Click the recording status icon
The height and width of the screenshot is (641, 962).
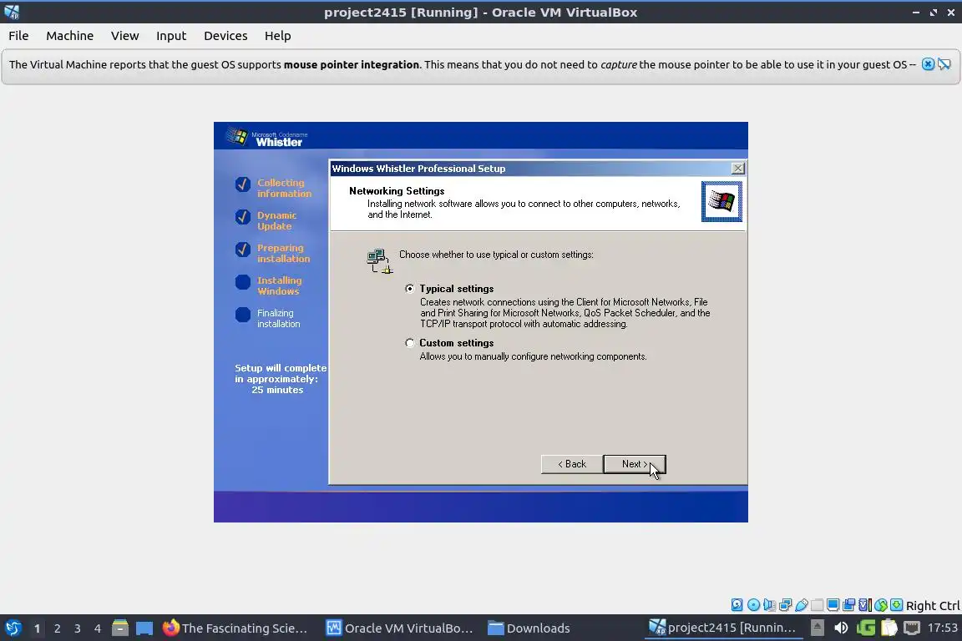[849, 605]
